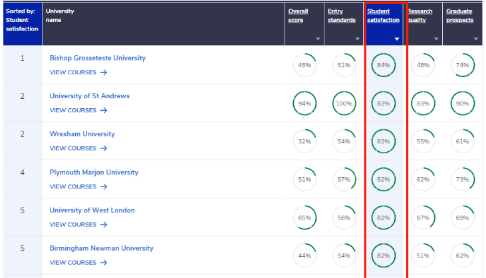Screen dimensions: 486x278
Task: Click the dropdown arrow under Student satisfaction
Action: [x=397, y=39]
